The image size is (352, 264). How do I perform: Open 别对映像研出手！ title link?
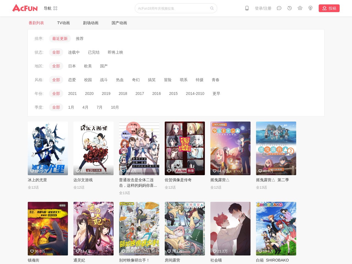pos(134,260)
